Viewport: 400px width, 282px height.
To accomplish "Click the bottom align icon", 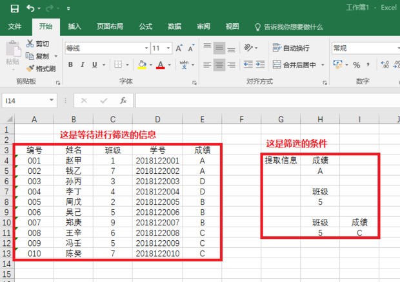I will coord(232,49).
